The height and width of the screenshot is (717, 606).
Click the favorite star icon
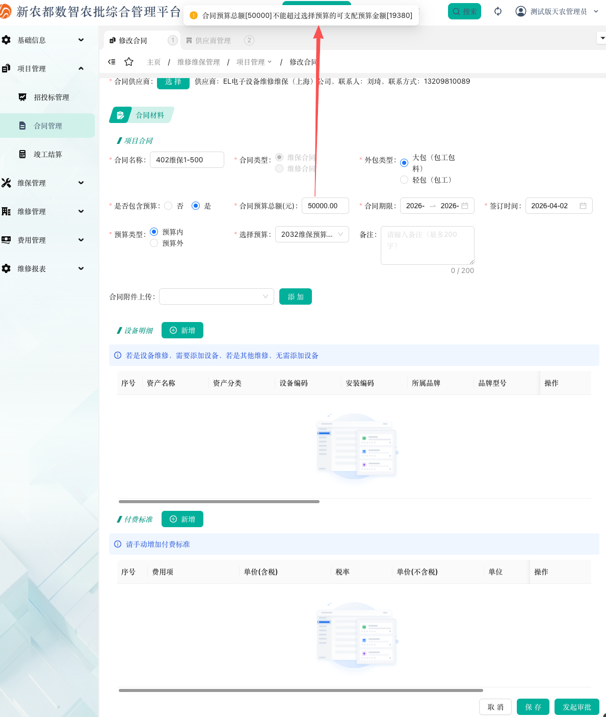pos(129,62)
